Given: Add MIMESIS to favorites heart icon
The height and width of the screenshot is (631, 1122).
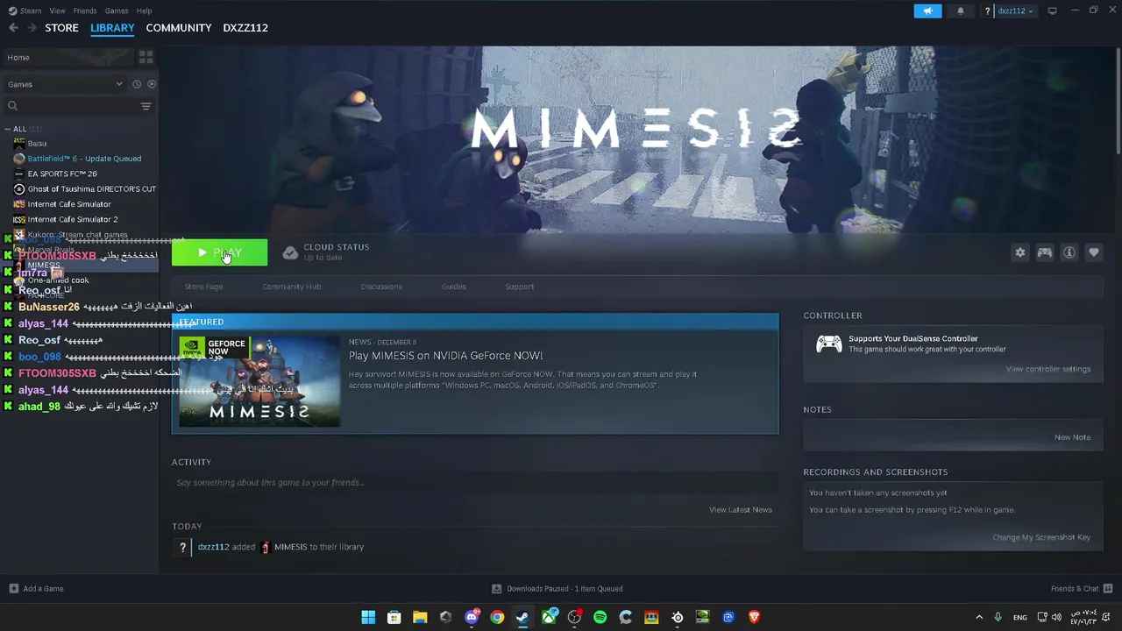Looking at the screenshot, I should pyautogui.click(x=1093, y=252).
